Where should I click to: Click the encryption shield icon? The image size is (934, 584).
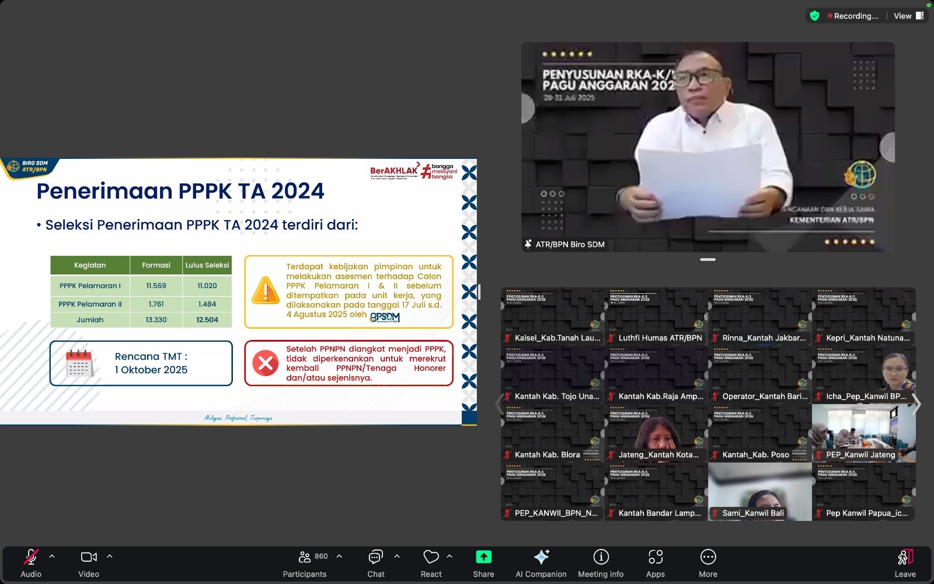815,16
